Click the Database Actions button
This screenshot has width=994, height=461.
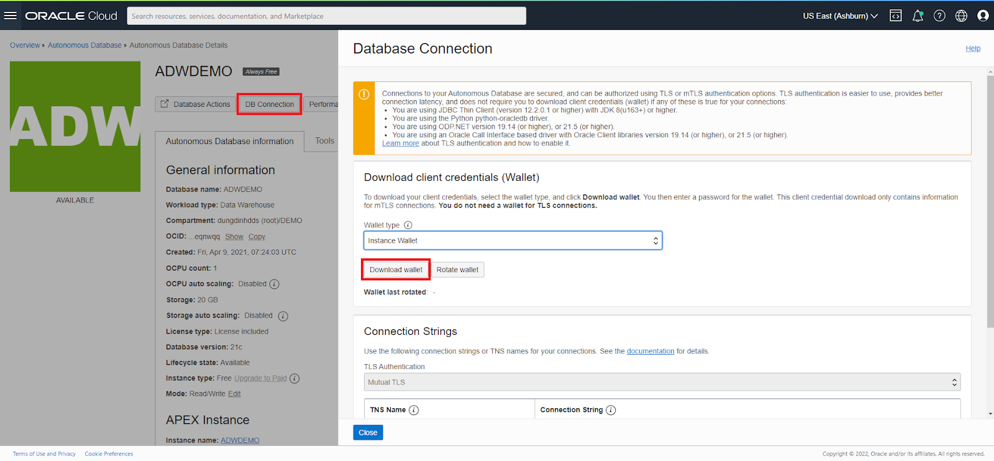click(x=195, y=104)
